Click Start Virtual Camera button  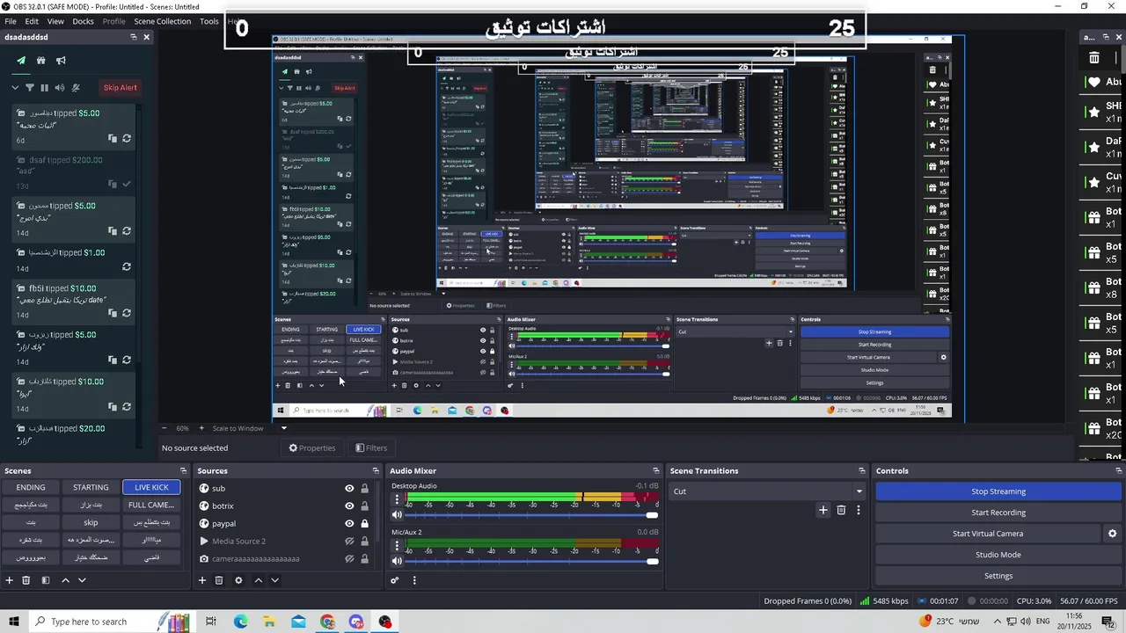coord(987,534)
